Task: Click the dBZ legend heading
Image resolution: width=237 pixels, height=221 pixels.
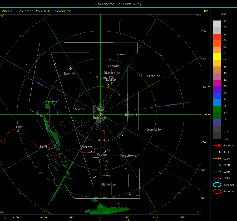Action: [x=223, y=14]
